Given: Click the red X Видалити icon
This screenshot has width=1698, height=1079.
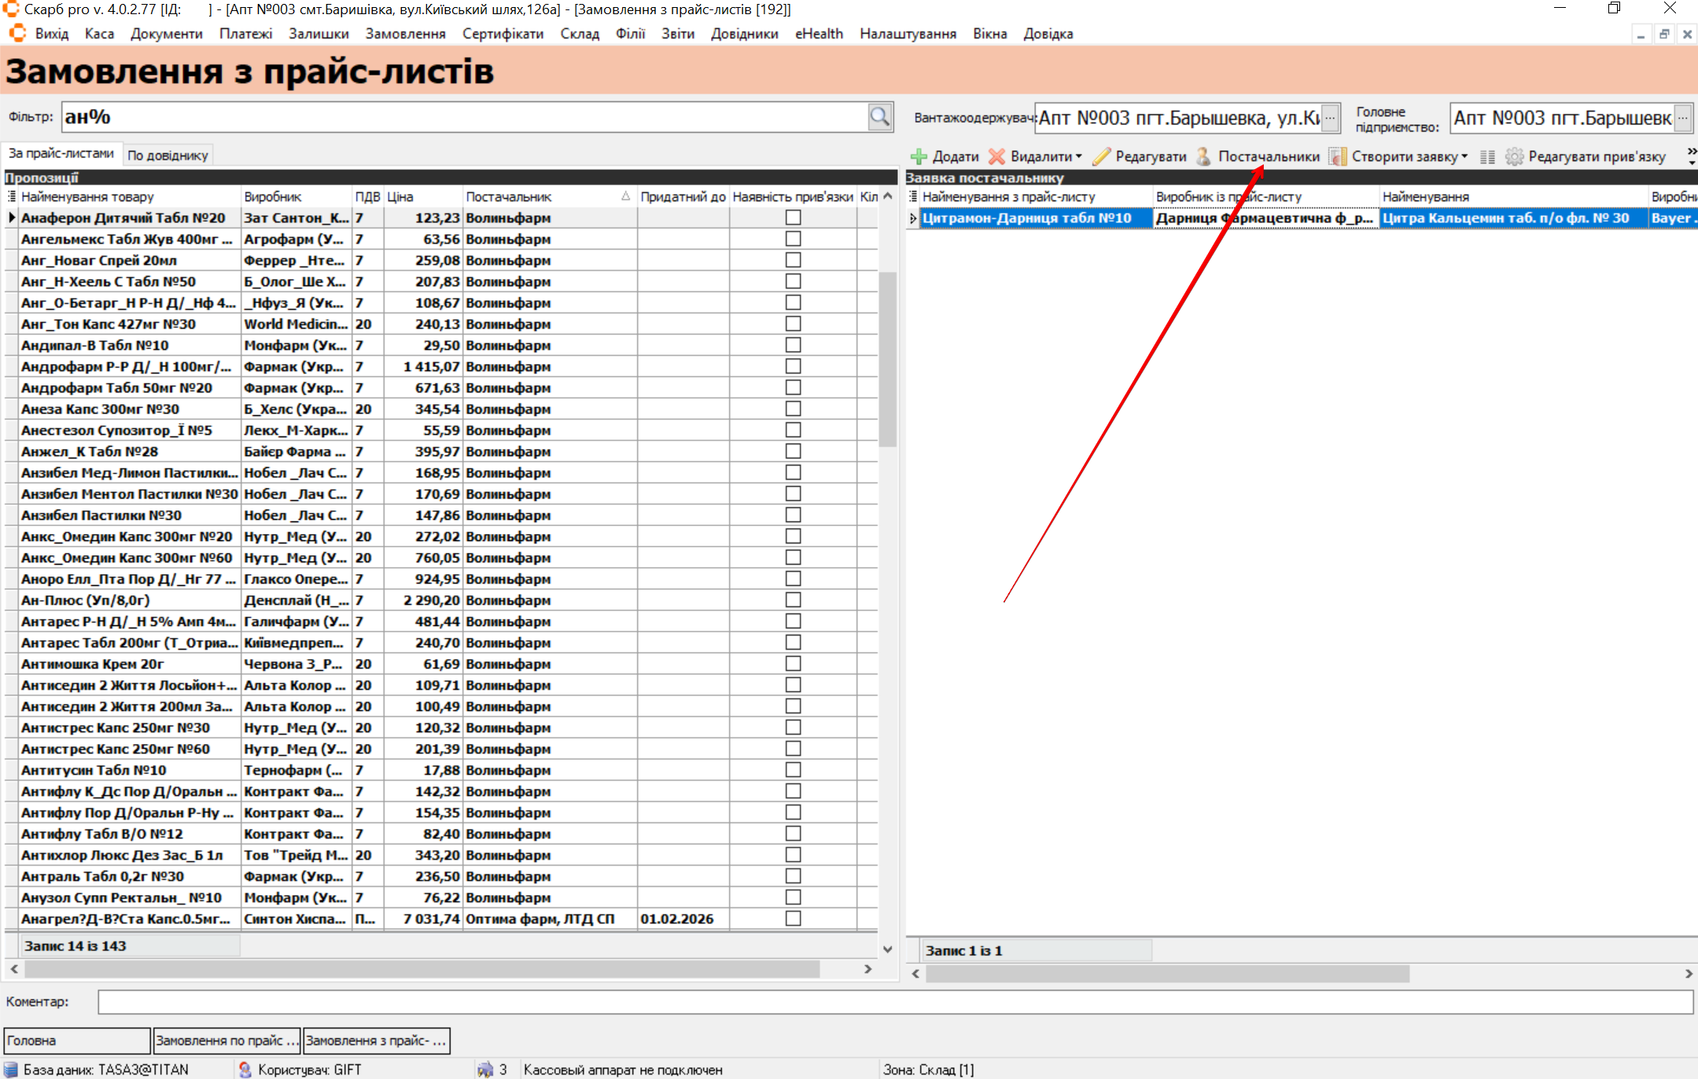Looking at the screenshot, I should (x=996, y=157).
